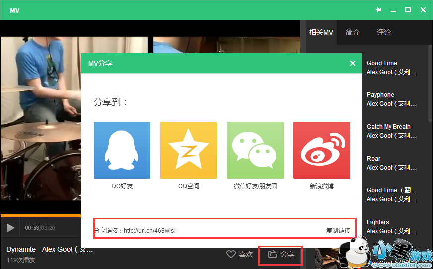Click the QQ空间 label
Image resolution: width=433 pixels, height=269 pixels.
[x=189, y=186]
